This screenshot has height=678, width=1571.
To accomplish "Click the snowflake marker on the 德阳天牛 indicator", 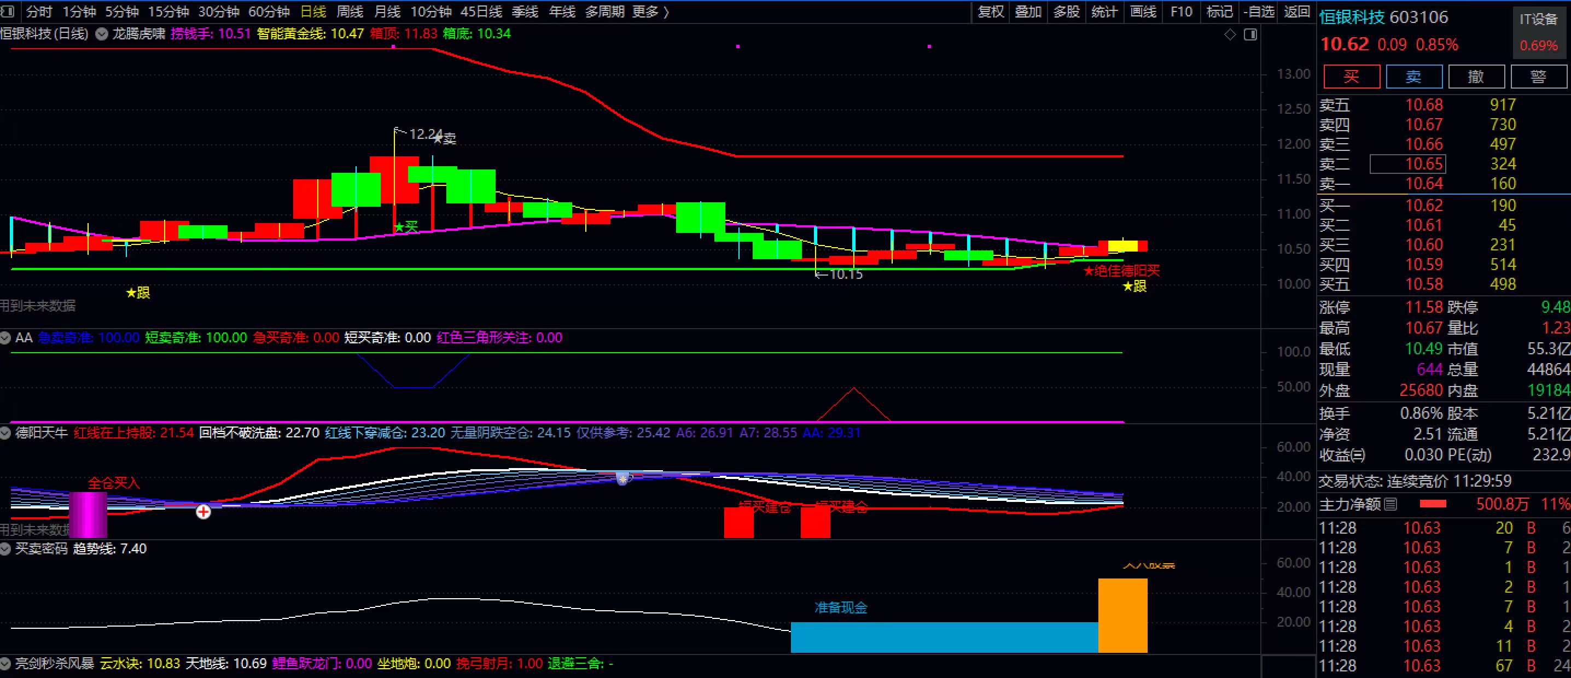I will (622, 479).
